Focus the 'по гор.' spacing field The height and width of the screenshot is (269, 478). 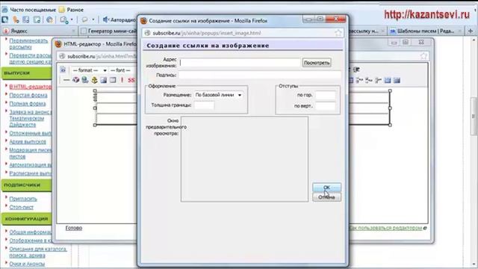[326, 95]
